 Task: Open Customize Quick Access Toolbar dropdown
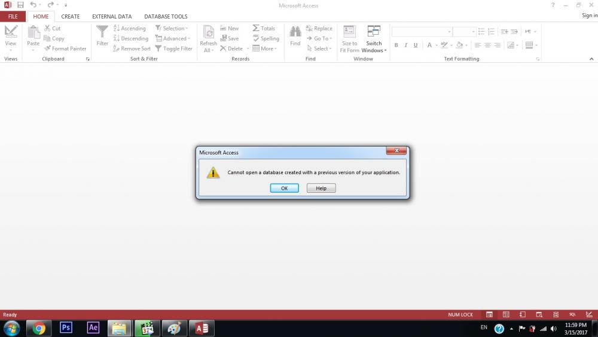click(x=66, y=5)
